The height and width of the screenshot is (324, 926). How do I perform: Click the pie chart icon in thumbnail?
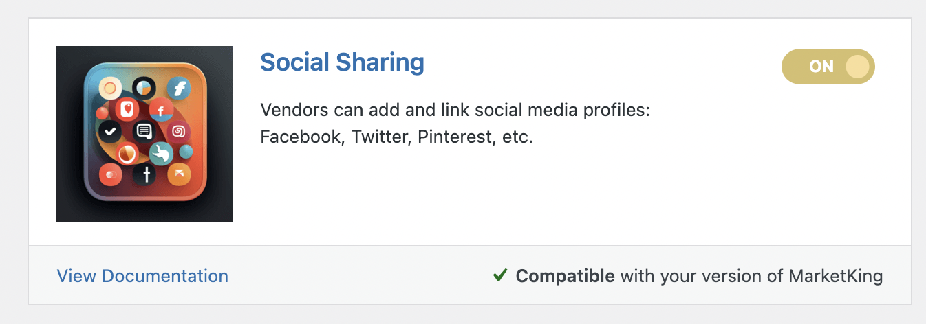(x=144, y=88)
